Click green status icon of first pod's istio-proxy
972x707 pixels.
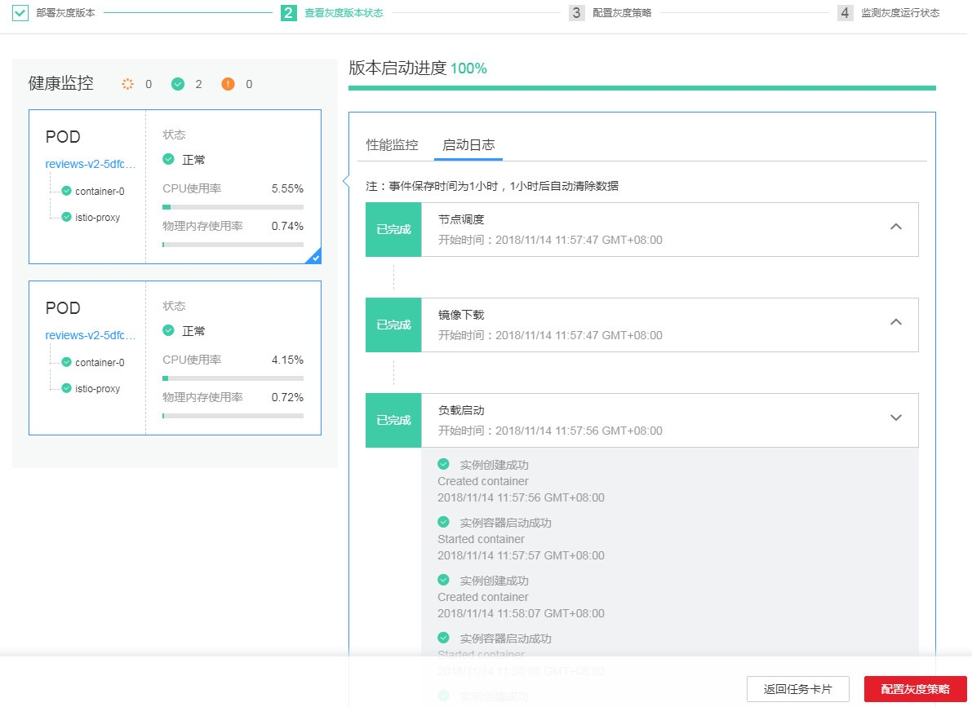pos(66,217)
